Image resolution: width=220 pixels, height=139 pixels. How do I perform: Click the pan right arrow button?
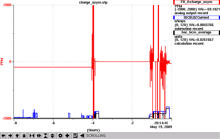pos(10,136)
